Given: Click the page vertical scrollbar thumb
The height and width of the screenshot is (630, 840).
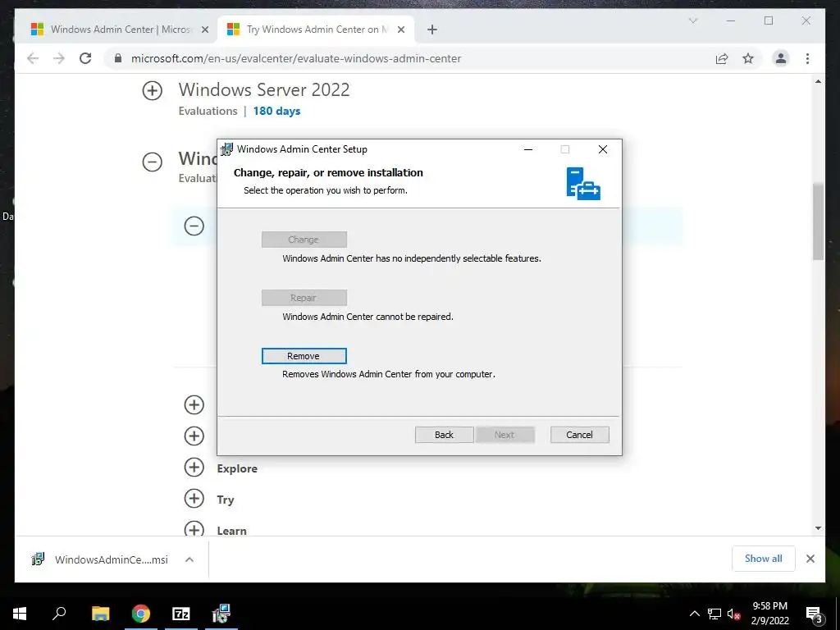Looking at the screenshot, I should [818, 221].
